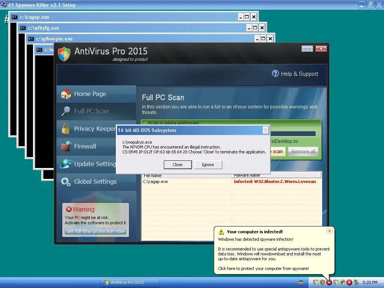Close the c:\gfkwspio.exe console window
The image size is (384, 288).
(270, 39)
